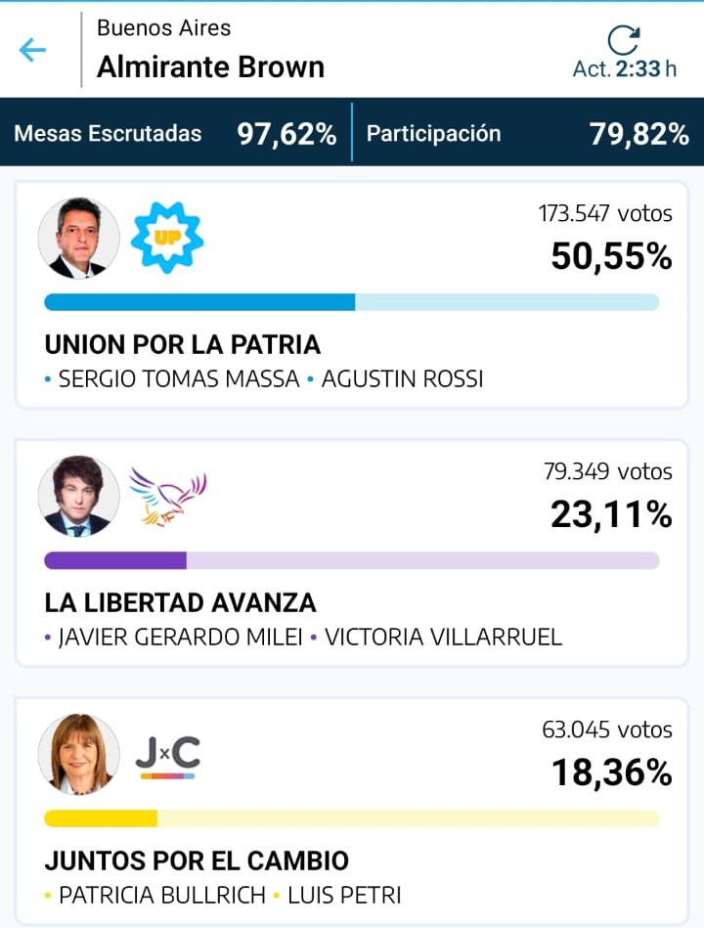Click the 50,55% result percentage

pos(611,256)
